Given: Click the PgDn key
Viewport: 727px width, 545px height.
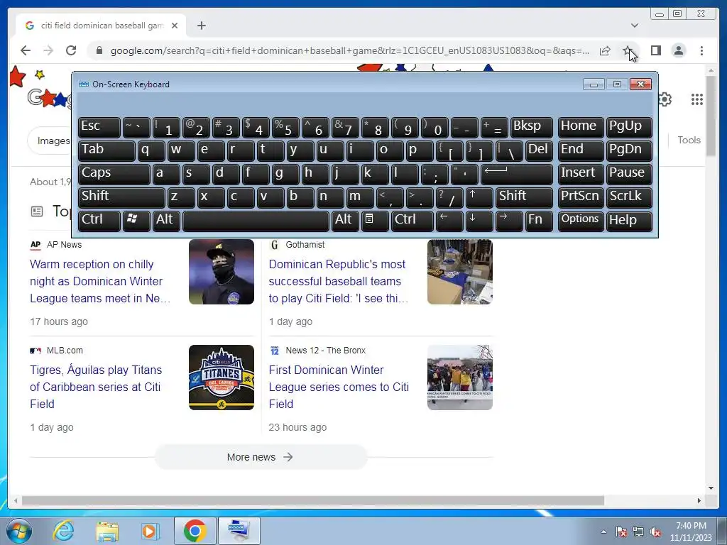Looking at the screenshot, I should tap(629, 150).
